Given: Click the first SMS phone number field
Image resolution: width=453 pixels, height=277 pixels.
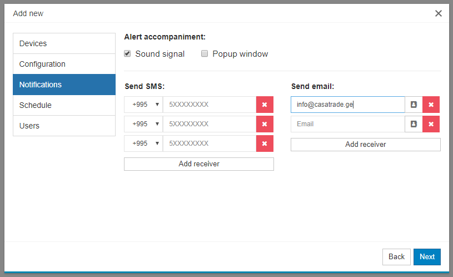Looking at the screenshot, I should 209,105.
